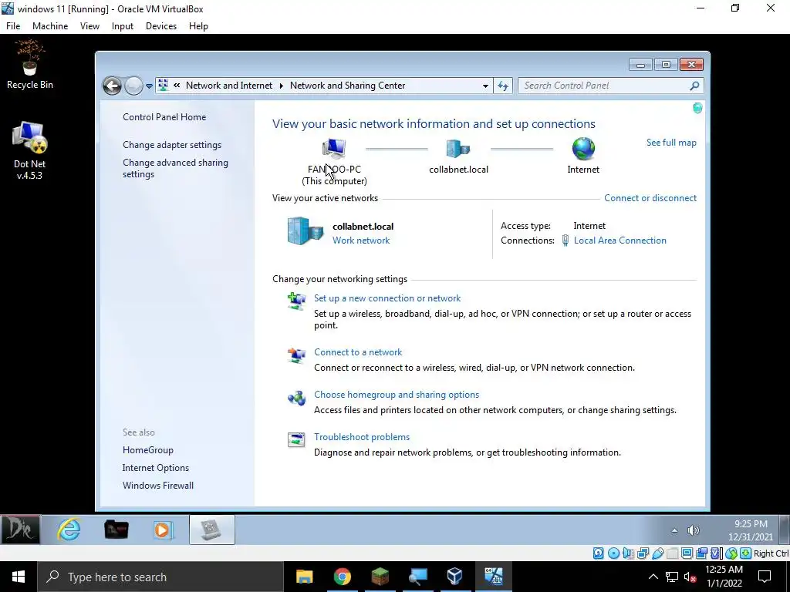Open Local Area Connection status

pyautogui.click(x=620, y=240)
